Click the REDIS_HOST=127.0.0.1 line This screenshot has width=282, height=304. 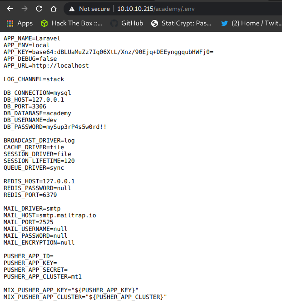pos(39,181)
